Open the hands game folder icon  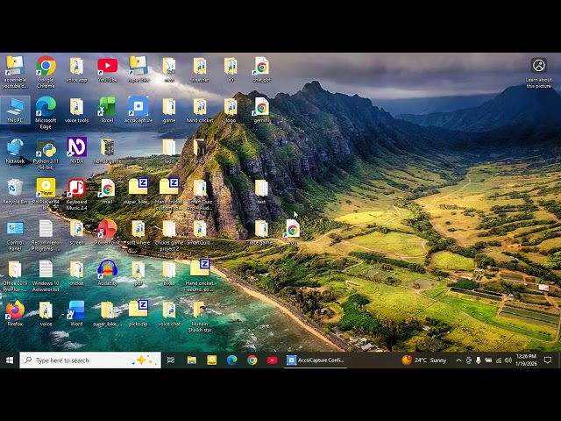(x=107, y=151)
